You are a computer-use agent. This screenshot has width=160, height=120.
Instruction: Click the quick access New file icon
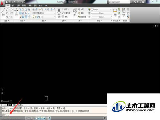[7, 2]
